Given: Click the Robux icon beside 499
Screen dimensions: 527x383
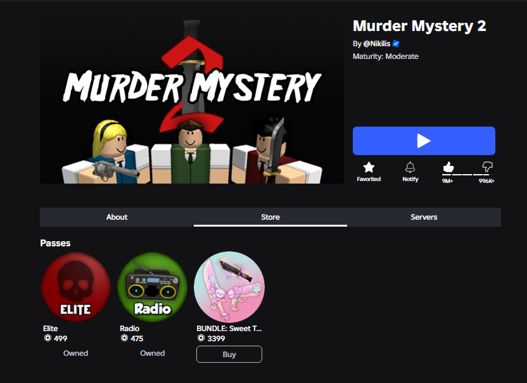Looking at the screenshot, I should pos(48,338).
